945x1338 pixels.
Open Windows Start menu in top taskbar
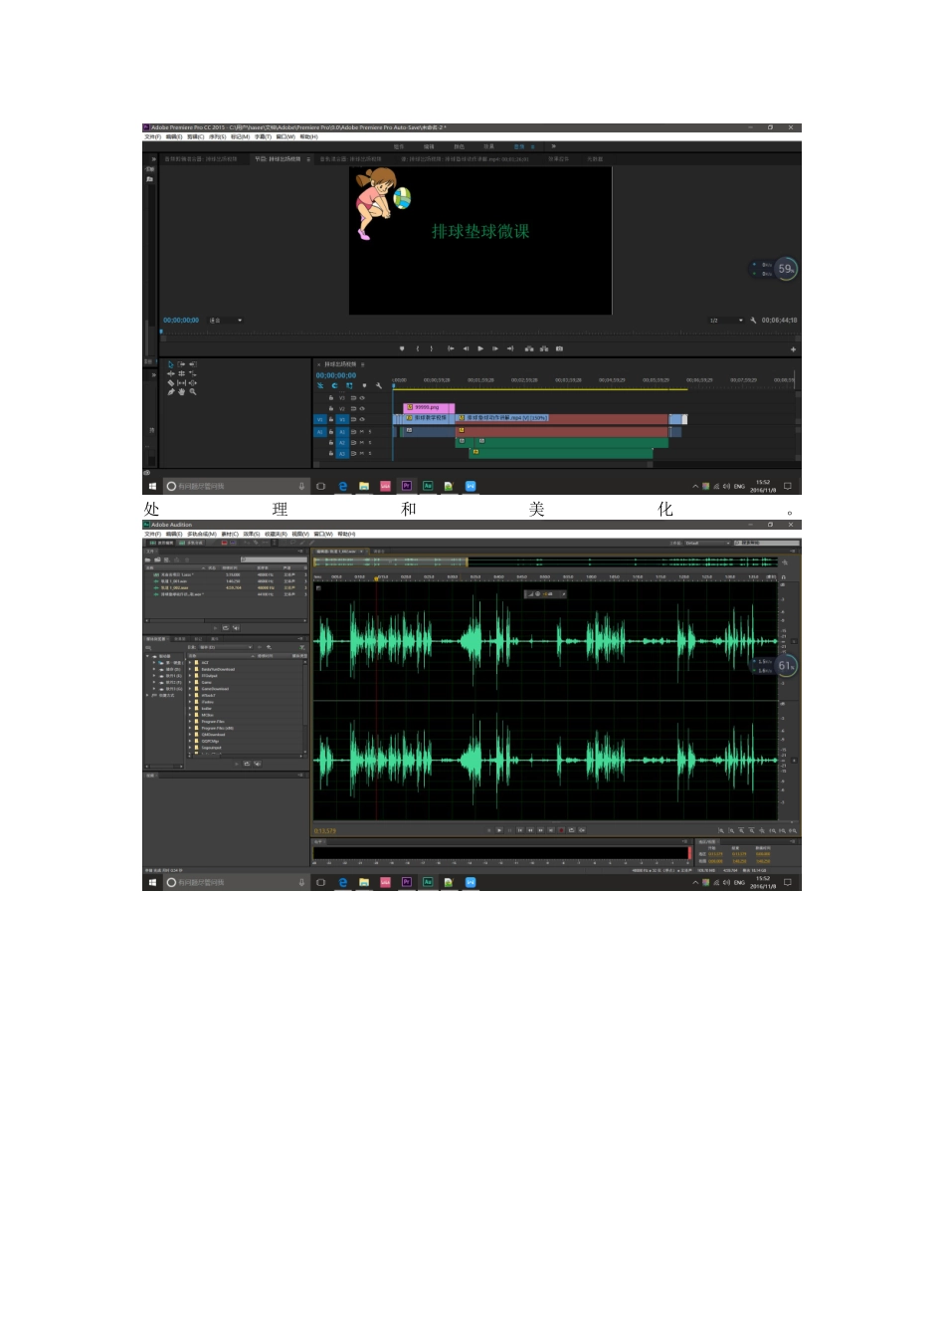(152, 486)
